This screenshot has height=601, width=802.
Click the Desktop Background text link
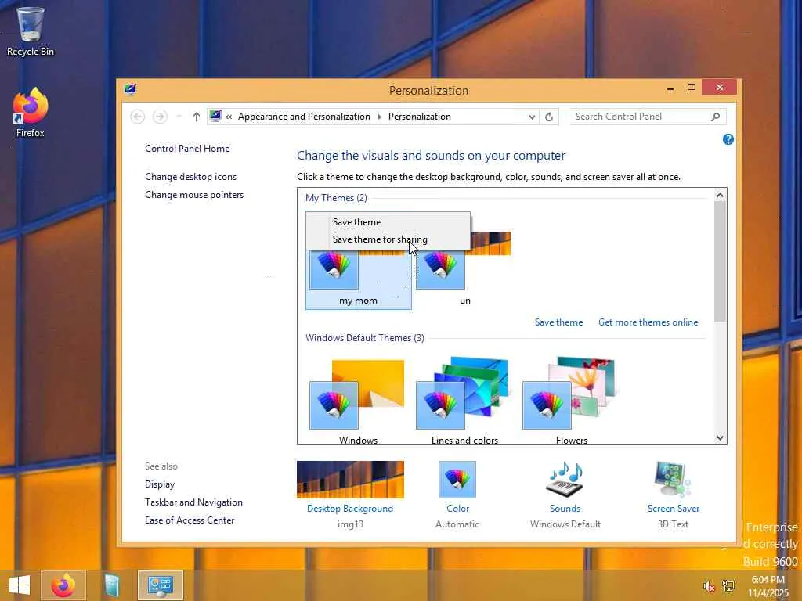click(350, 509)
